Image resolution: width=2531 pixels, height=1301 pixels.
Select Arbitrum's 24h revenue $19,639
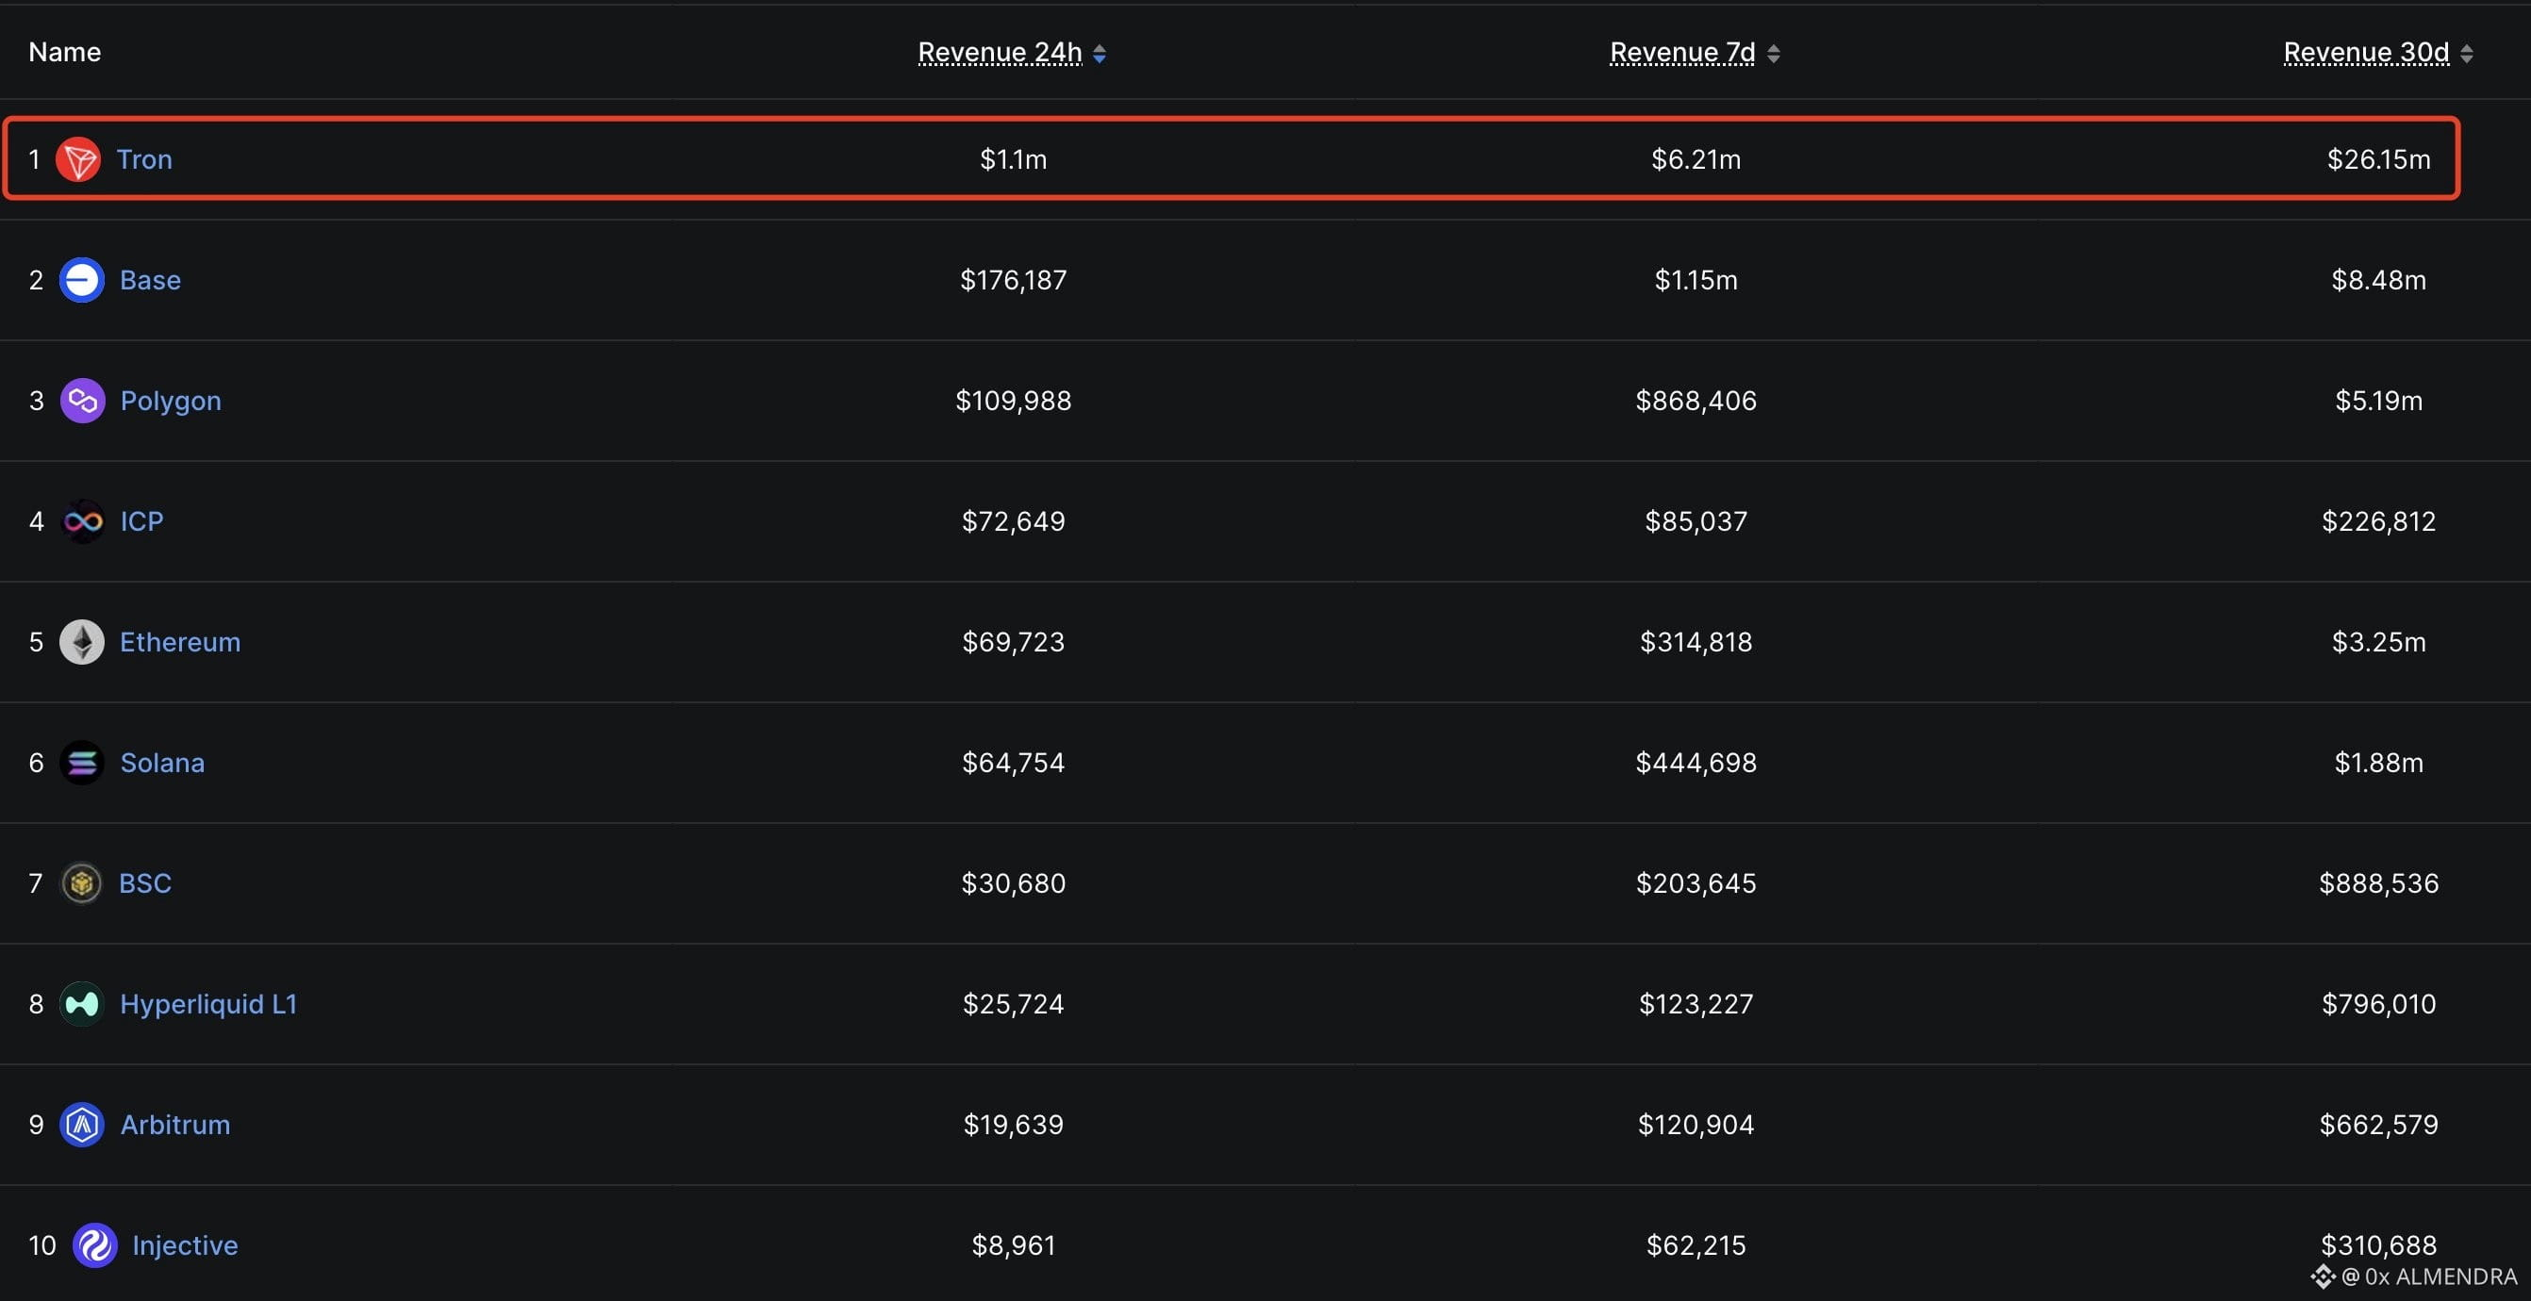tap(1013, 1125)
